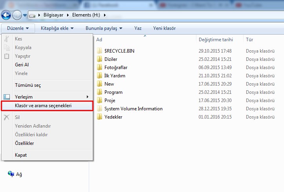Image resolution: width=284 pixels, height=192 pixels.
Task: Click the Yaz toolbar button
Action: coord(138,28)
